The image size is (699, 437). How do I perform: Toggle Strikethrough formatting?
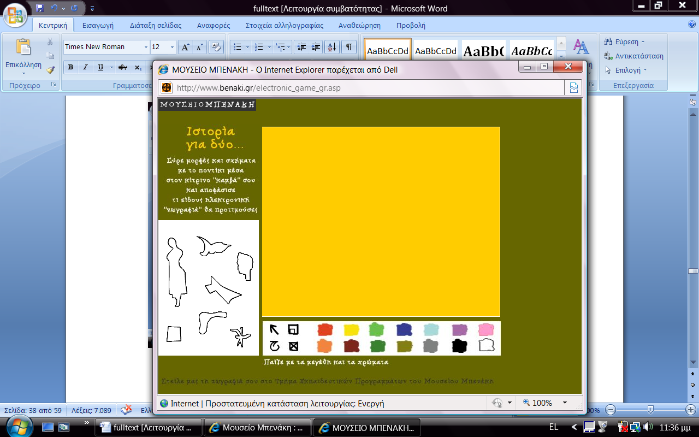(122, 68)
